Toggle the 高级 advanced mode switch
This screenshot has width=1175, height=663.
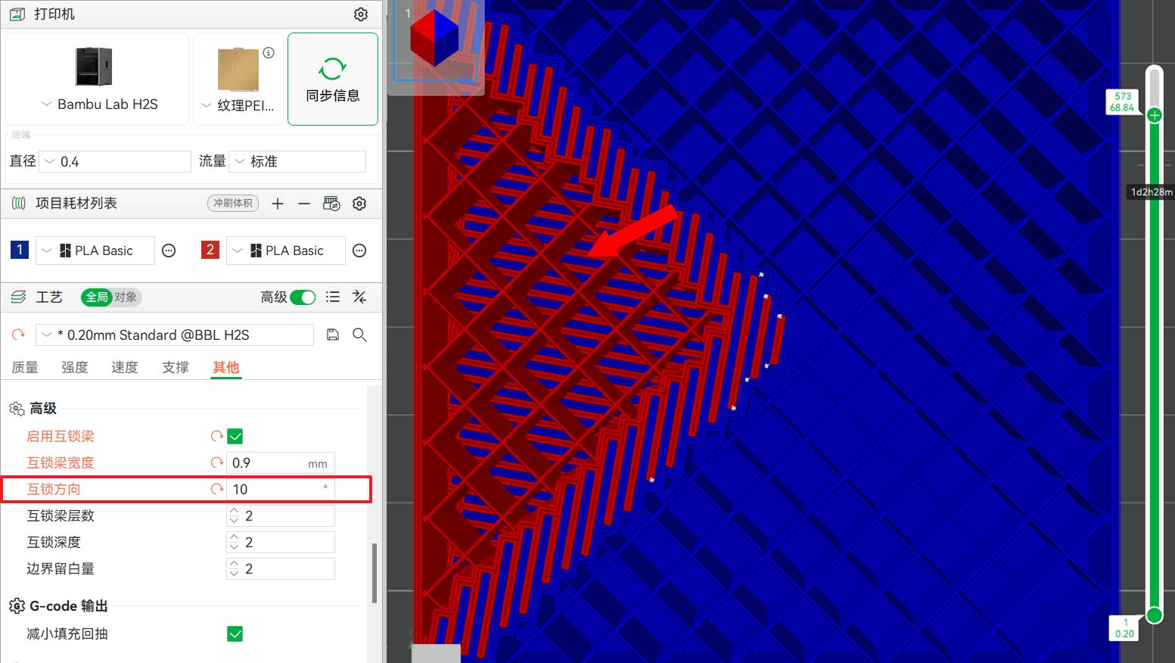(x=303, y=297)
